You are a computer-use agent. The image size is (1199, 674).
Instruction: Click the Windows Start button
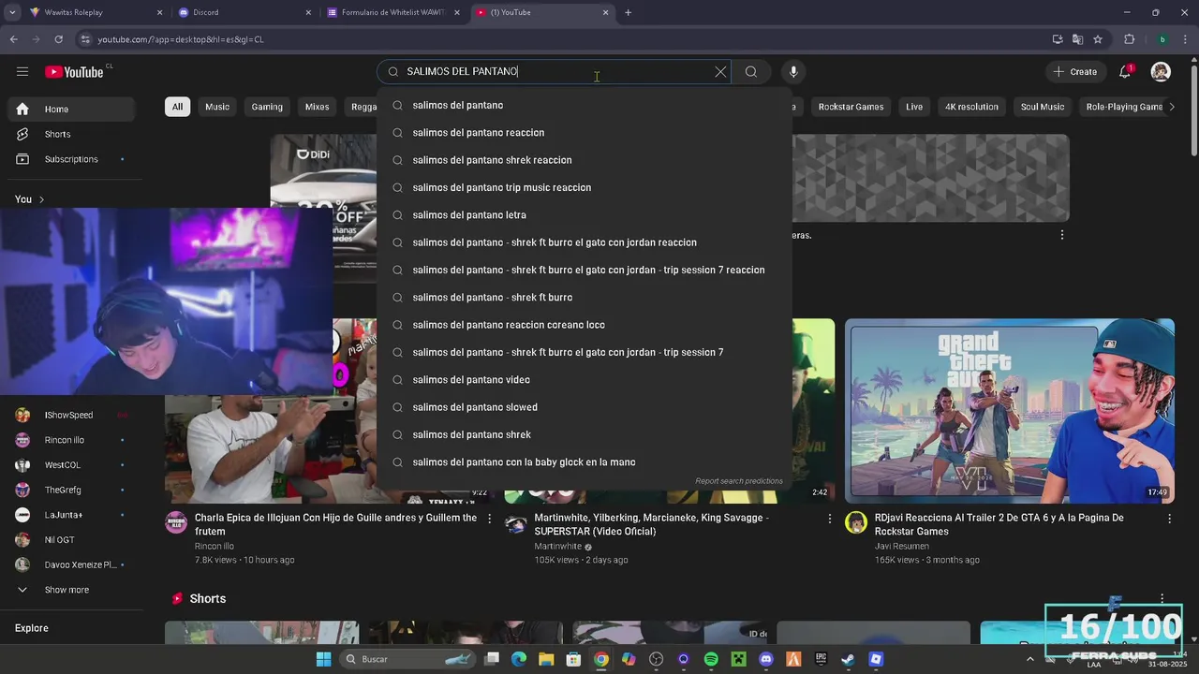tap(323, 659)
